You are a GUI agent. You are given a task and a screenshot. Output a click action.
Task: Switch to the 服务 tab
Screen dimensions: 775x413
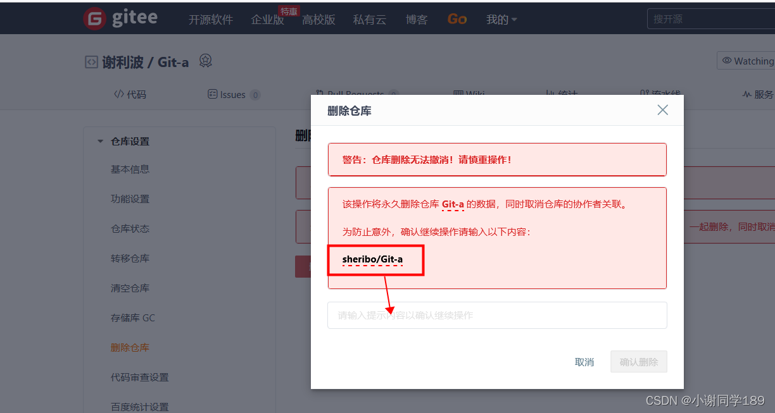point(758,94)
